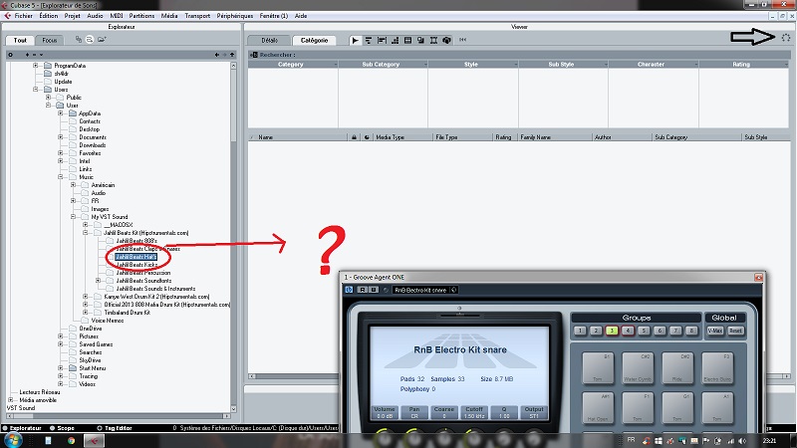
Task: Enable the Read automation R button
Action: 362,290
